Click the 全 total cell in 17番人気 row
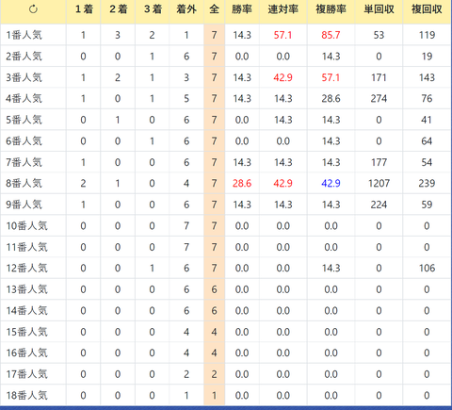Viewport: 452px width, 410px height. click(214, 374)
